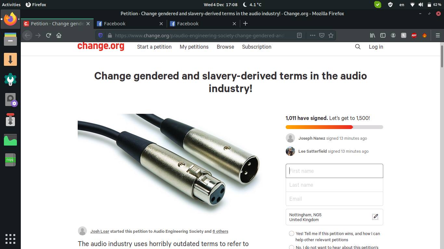This screenshot has width=444, height=249.
Task: Click the change.org search magnifier icon
Action: (358, 47)
